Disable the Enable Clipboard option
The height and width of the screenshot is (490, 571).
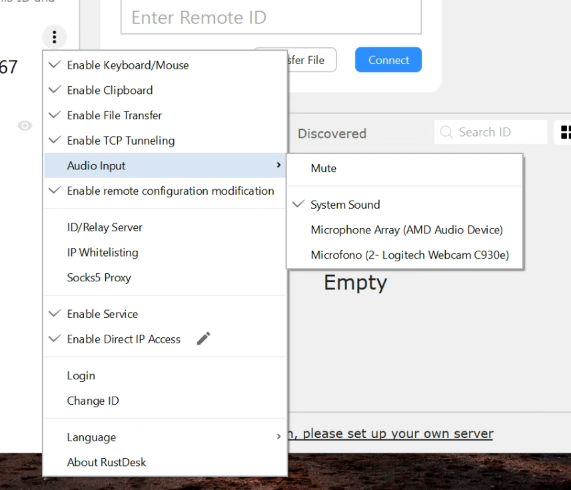pyautogui.click(x=109, y=90)
